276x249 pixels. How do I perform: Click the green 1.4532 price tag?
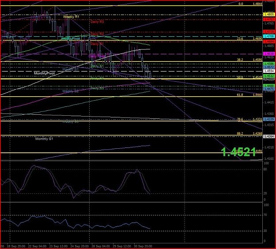click(269, 76)
